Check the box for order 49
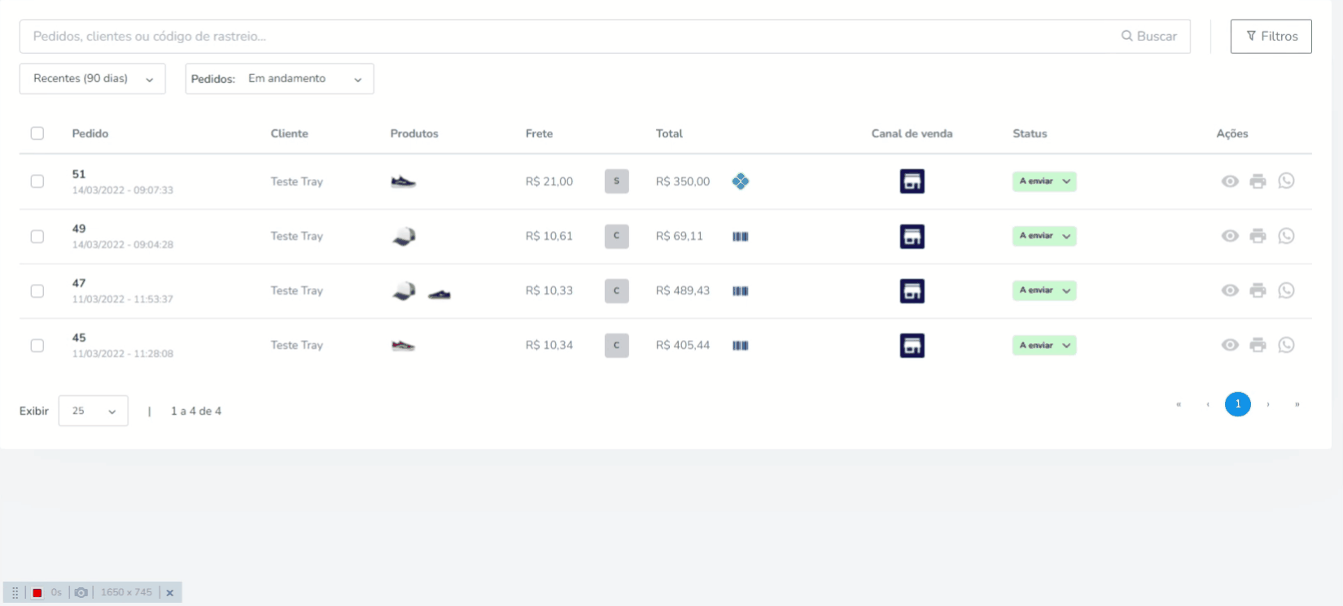Screen dimensions: 1343x606 [x=37, y=236]
